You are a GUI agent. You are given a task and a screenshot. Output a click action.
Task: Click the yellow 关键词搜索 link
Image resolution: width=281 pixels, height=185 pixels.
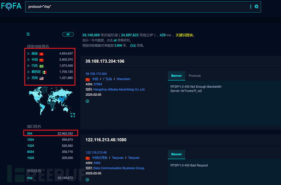point(184,35)
